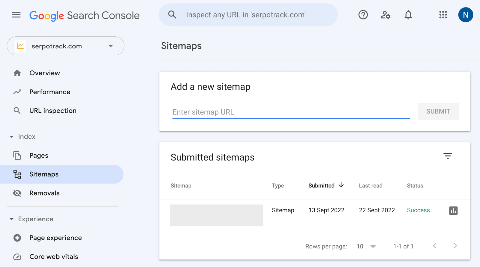Viewport: 480px width, 267px height.
Task: Click the Pages documents icon
Action: tap(17, 156)
